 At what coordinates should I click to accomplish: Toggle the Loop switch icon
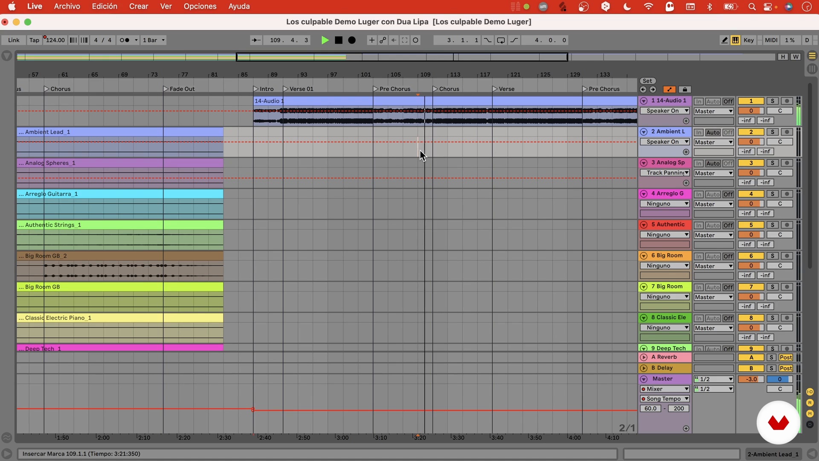point(501,40)
